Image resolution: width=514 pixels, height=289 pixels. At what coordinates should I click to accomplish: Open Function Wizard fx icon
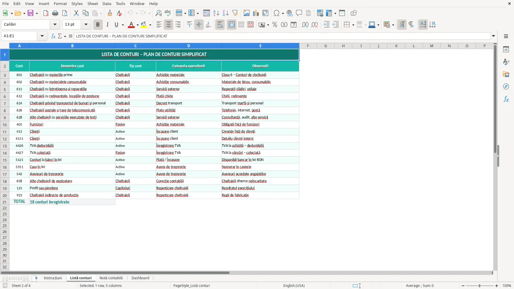pos(53,36)
